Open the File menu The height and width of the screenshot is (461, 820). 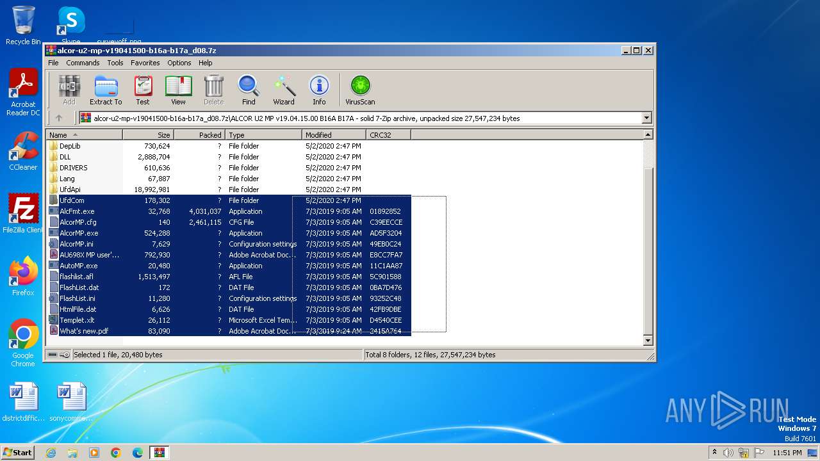tap(53, 63)
